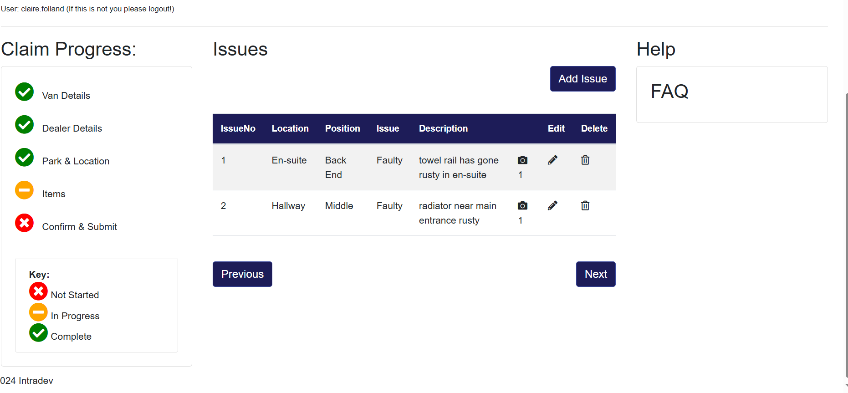Click the page vertical scrollbar
This screenshot has height=393, width=848.
tap(846, 228)
